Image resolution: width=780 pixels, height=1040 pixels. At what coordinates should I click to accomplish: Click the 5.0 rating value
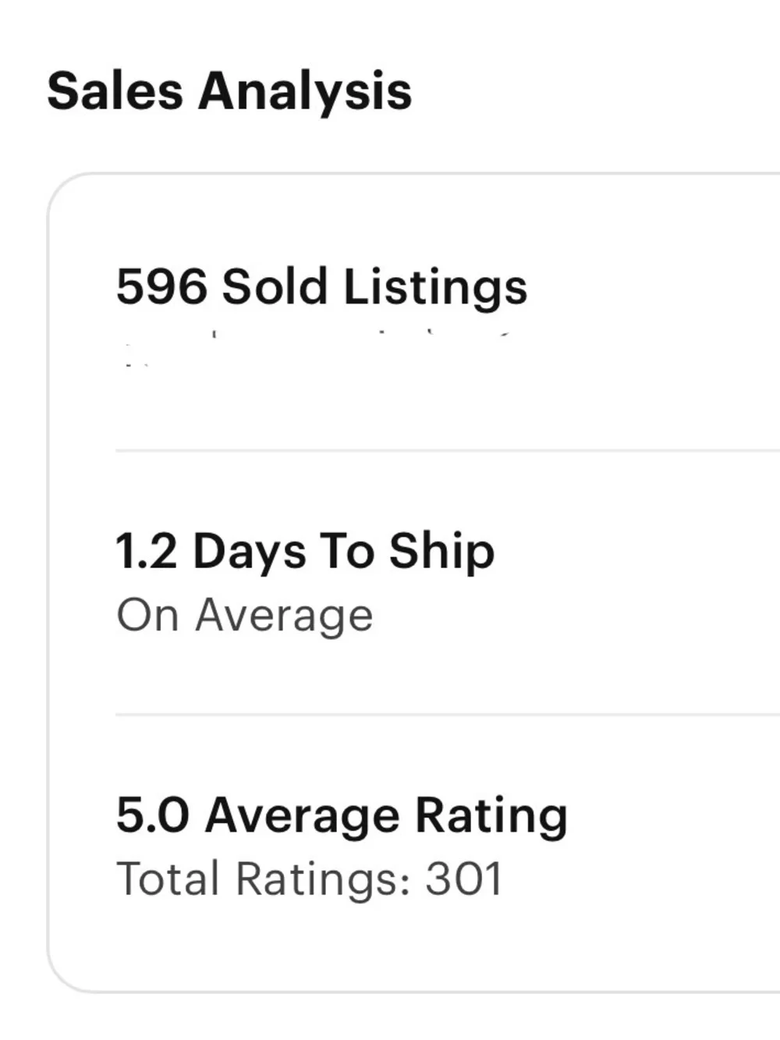[153, 816]
